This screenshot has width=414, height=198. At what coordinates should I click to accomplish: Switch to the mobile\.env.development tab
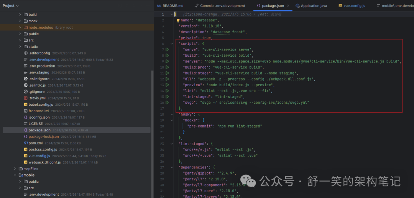(x=395, y=5)
